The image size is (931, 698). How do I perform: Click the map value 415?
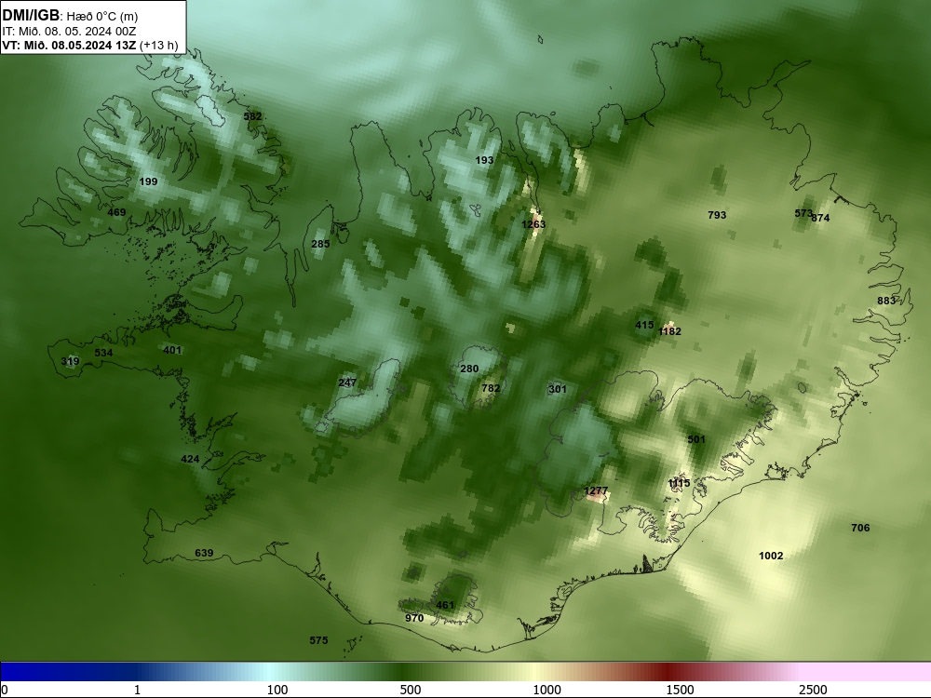tap(644, 325)
